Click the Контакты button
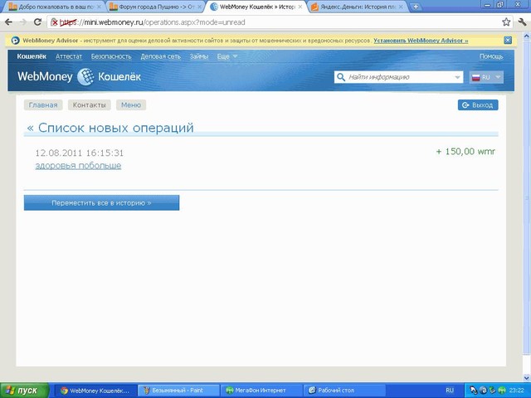The image size is (531, 398). click(x=89, y=105)
